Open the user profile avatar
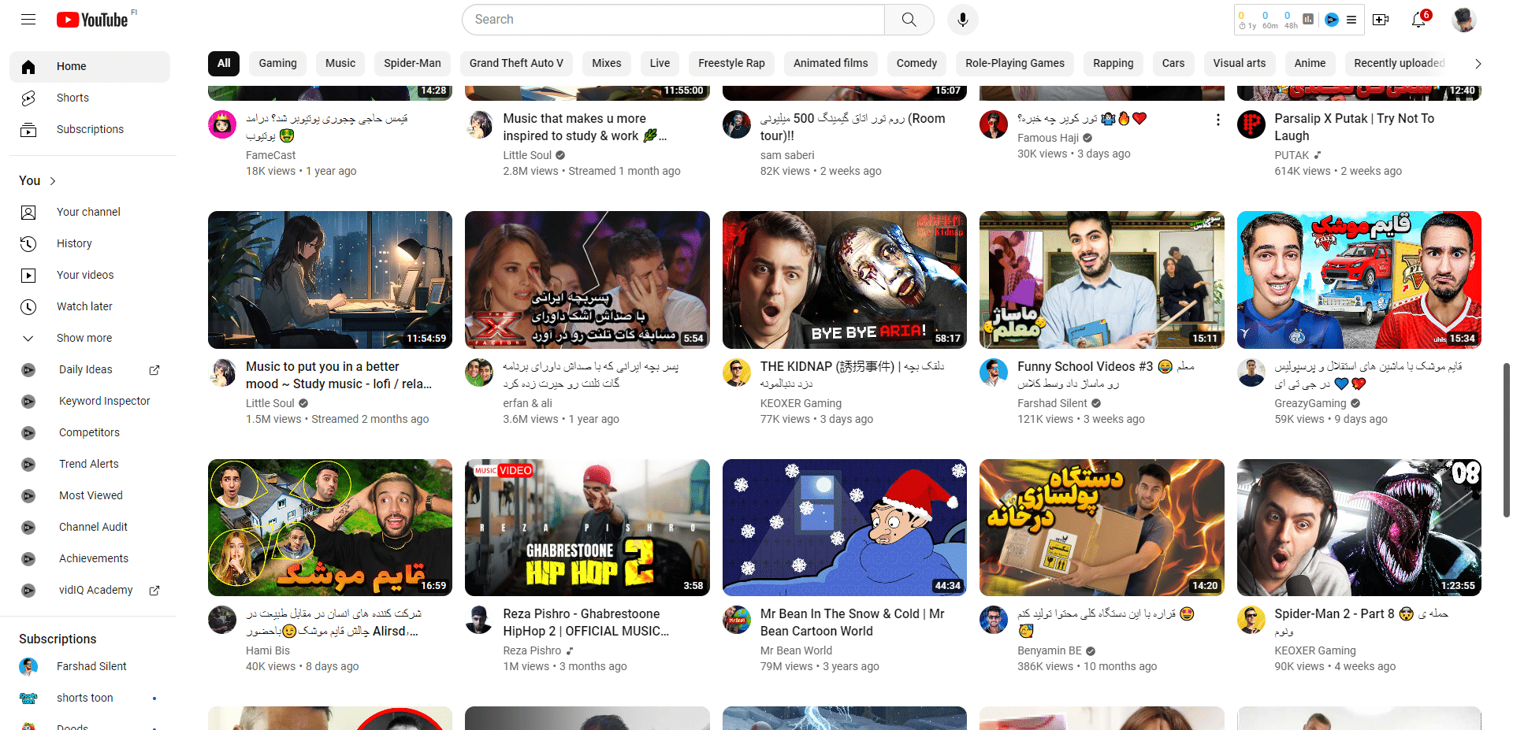The height and width of the screenshot is (730, 1513). (x=1463, y=20)
